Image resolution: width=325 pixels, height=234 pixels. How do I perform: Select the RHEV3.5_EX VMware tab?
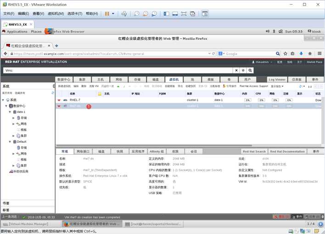[17, 24]
